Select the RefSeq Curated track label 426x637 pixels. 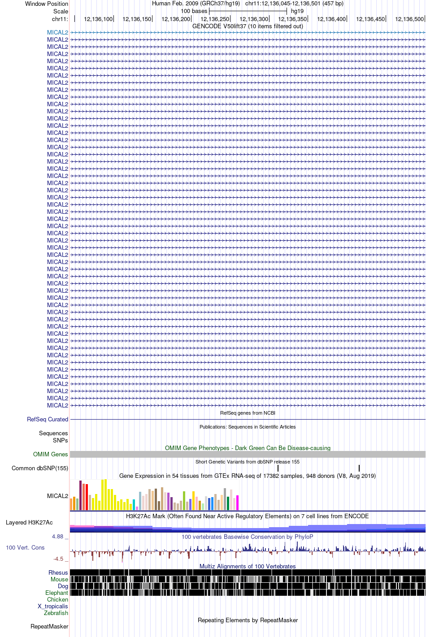click(48, 419)
